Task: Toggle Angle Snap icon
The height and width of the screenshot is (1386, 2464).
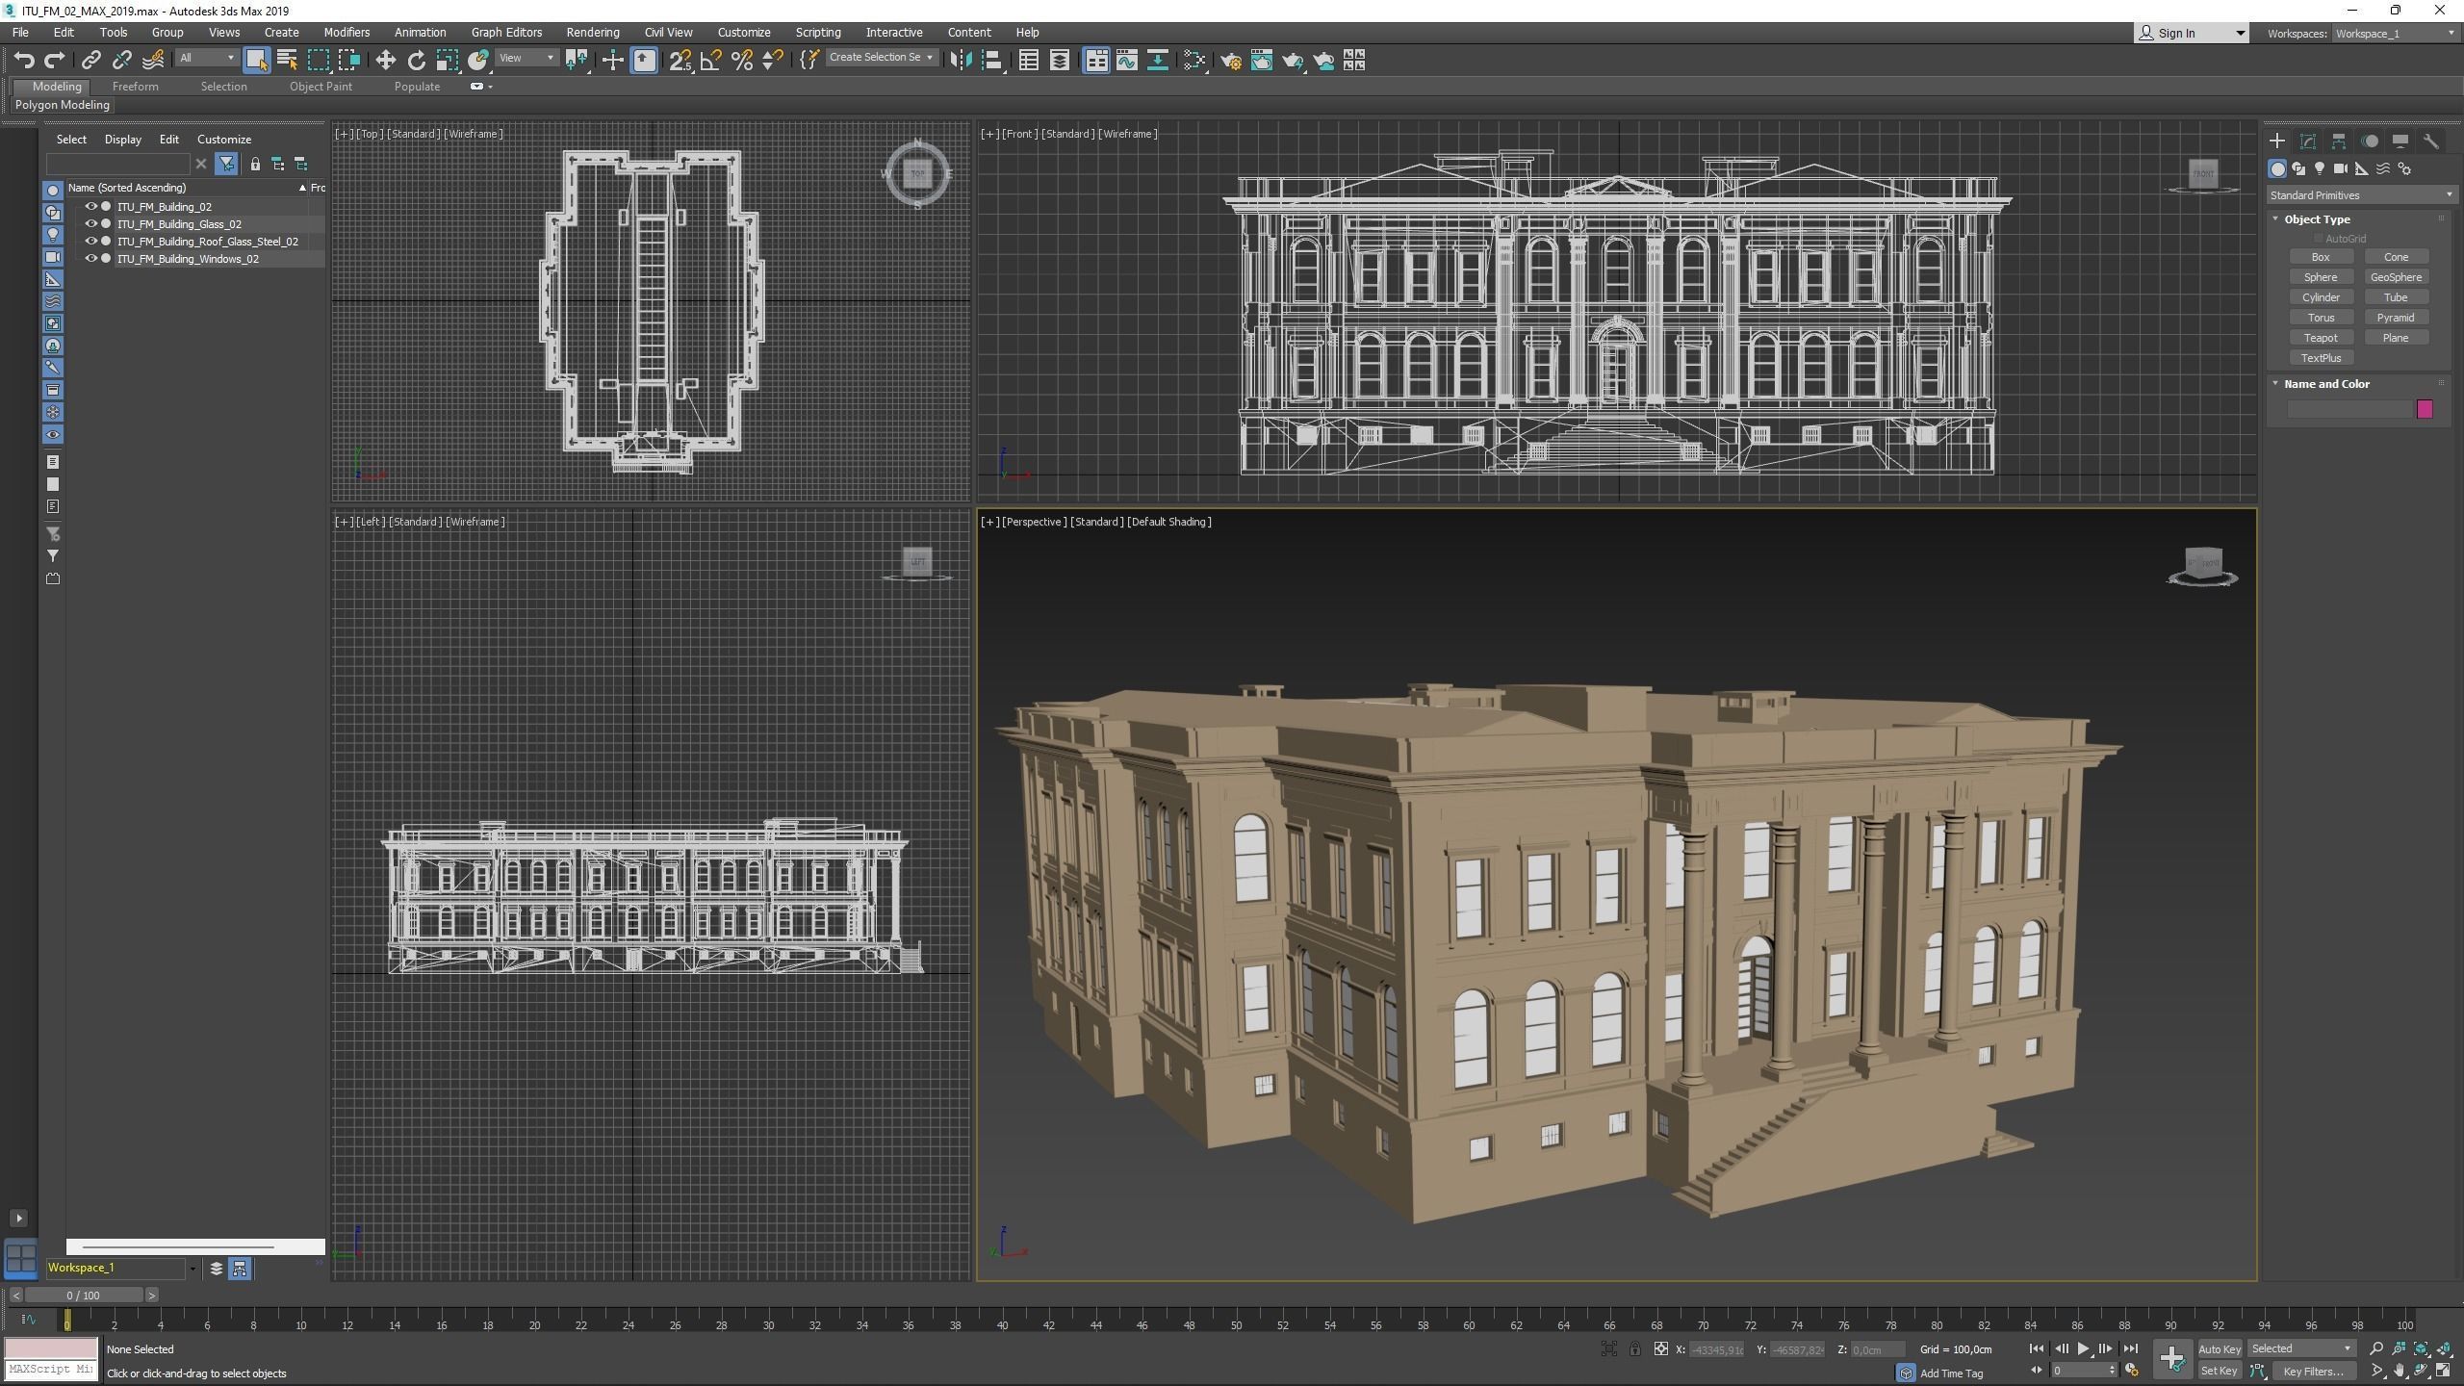Action: (710, 61)
